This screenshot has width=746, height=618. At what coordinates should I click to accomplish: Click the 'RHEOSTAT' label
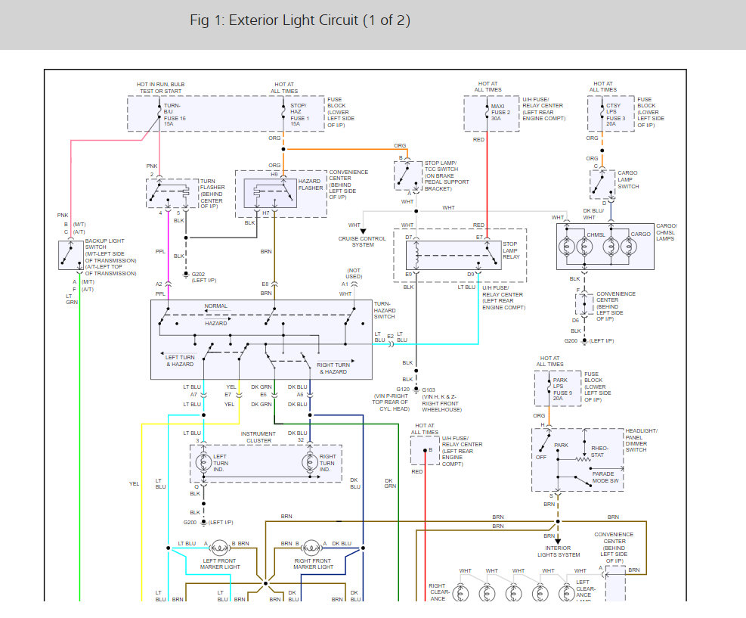(599, 452)
